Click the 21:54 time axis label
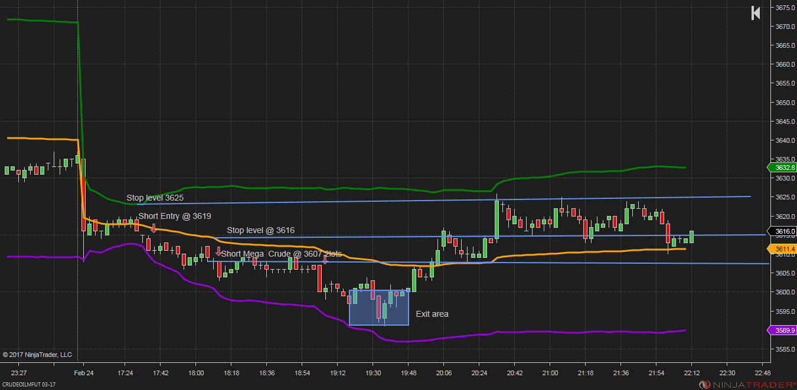Viewport: 797px width, 390px height. 656,373
